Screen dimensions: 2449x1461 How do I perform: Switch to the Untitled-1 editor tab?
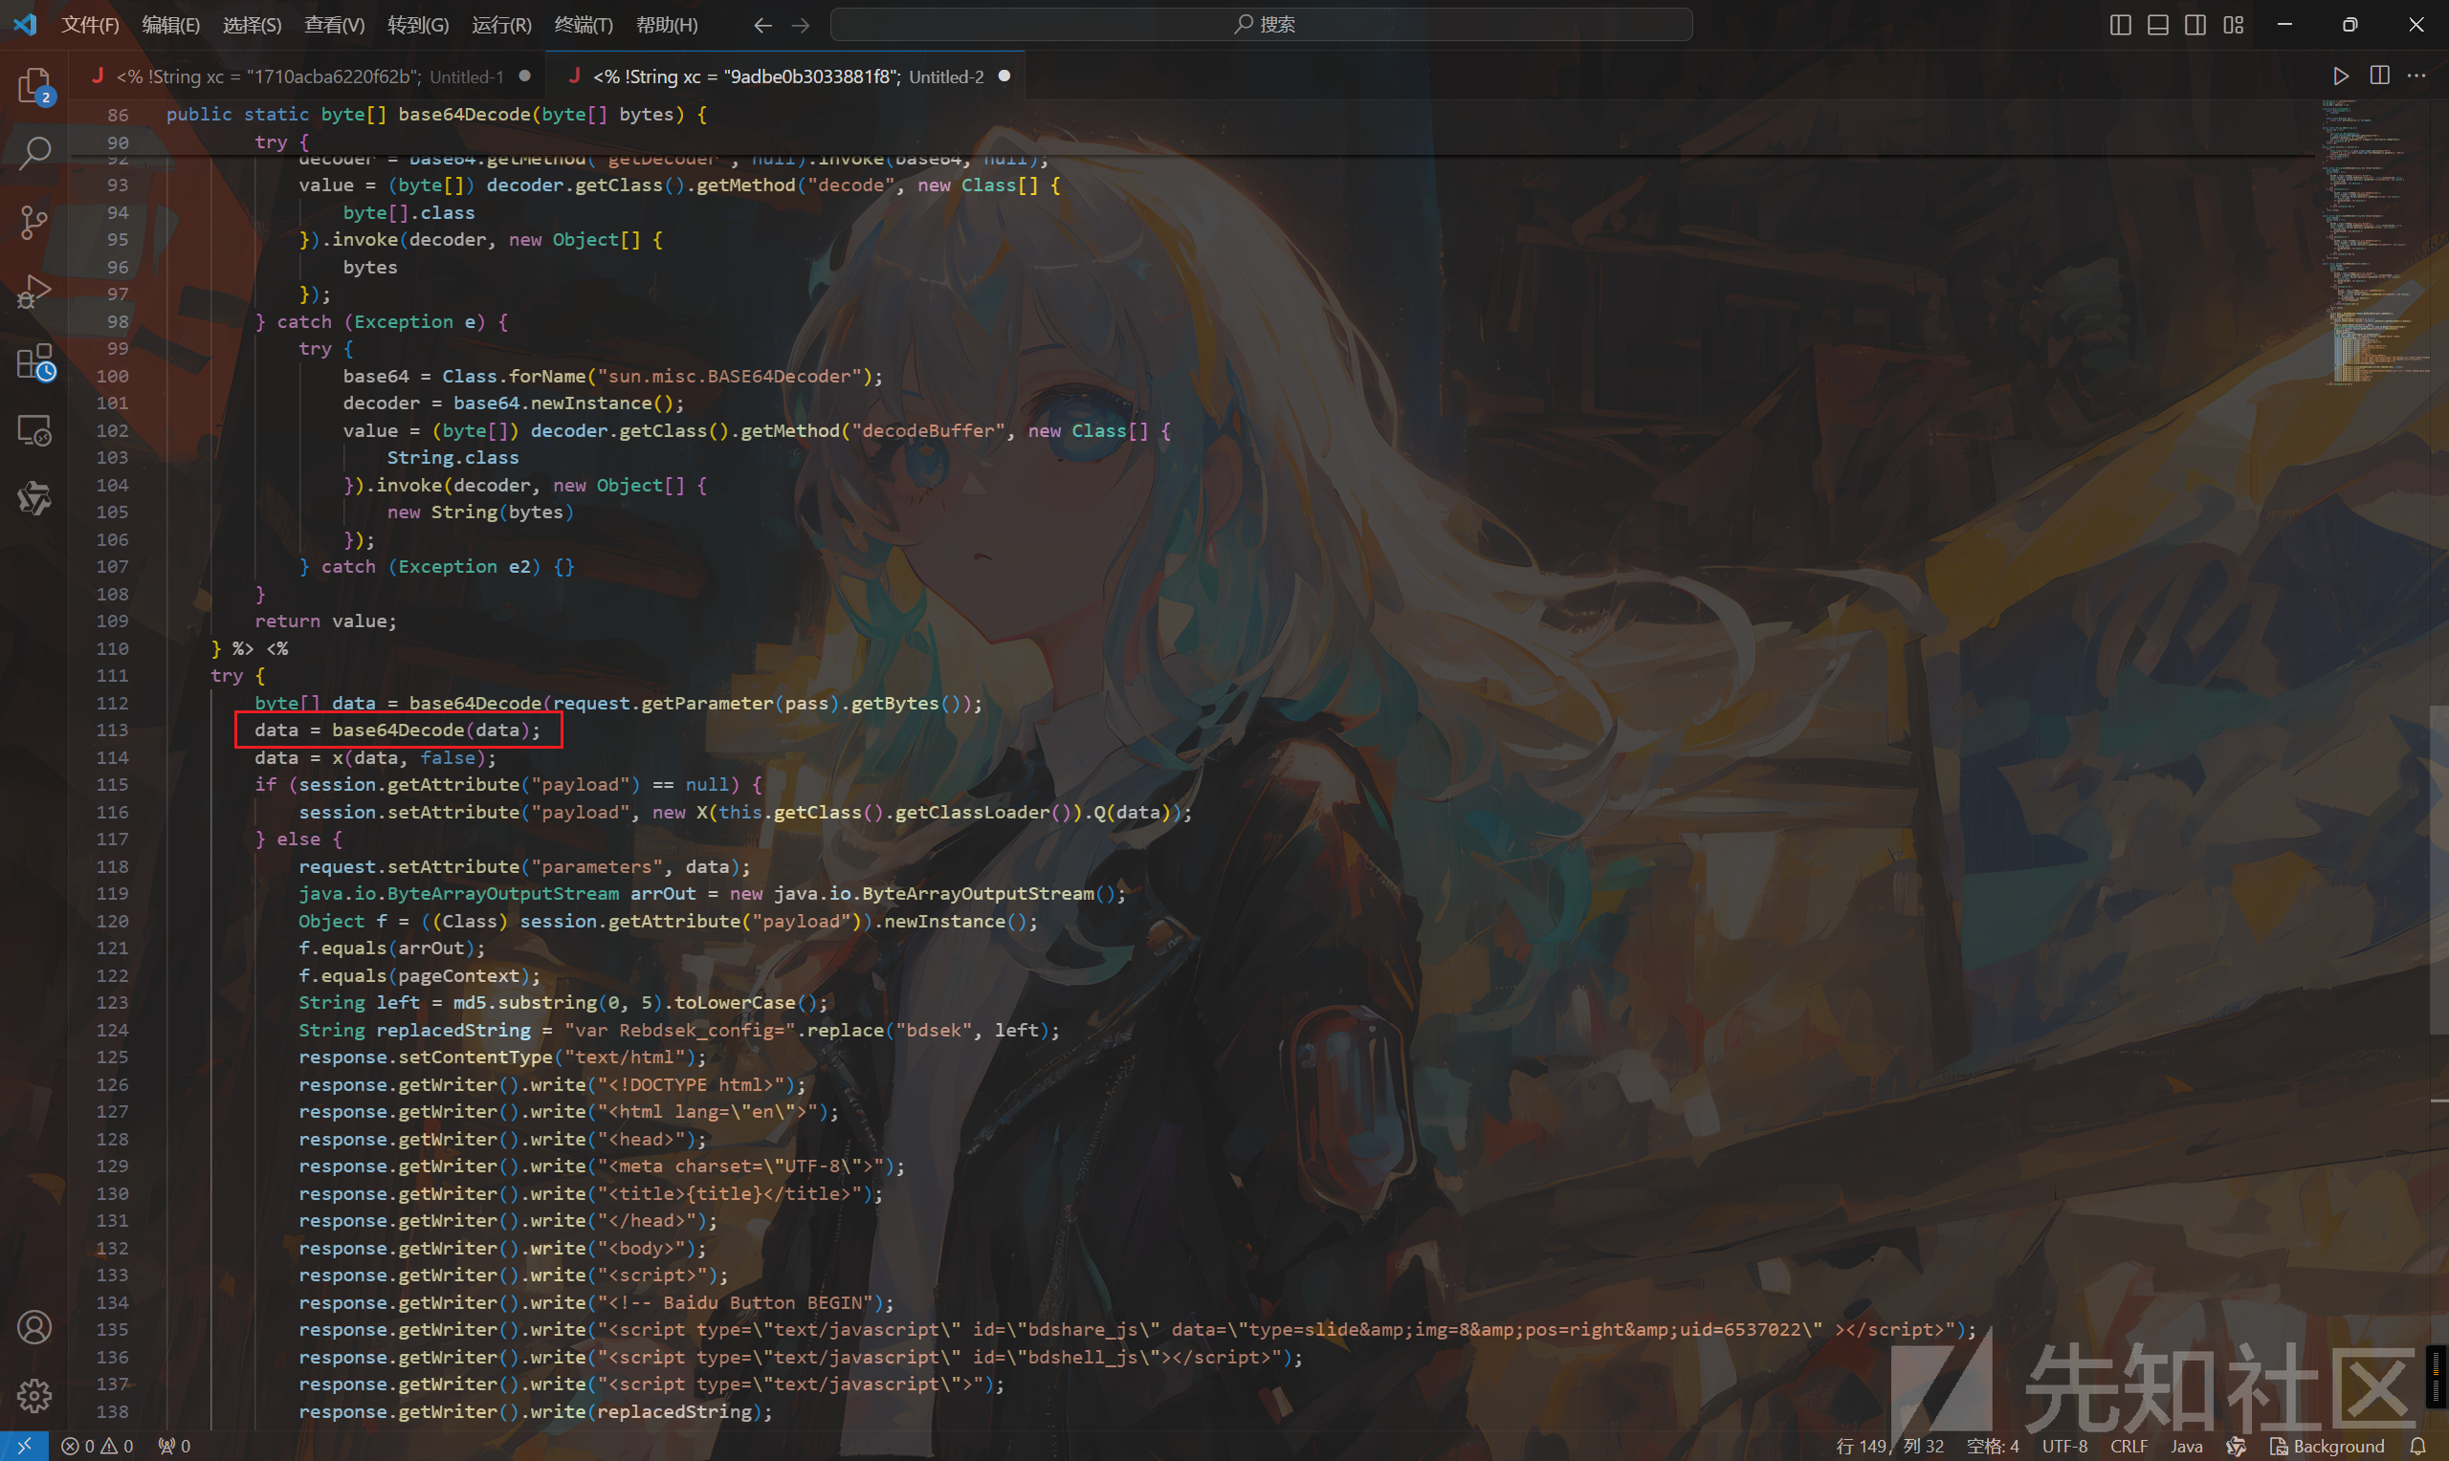click(308, 76)
